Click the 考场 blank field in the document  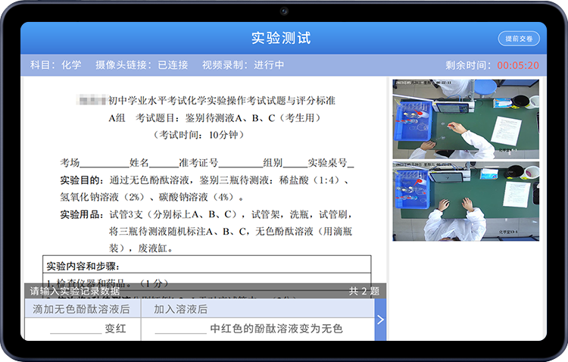pyautogui.click(x=105, y=163)
